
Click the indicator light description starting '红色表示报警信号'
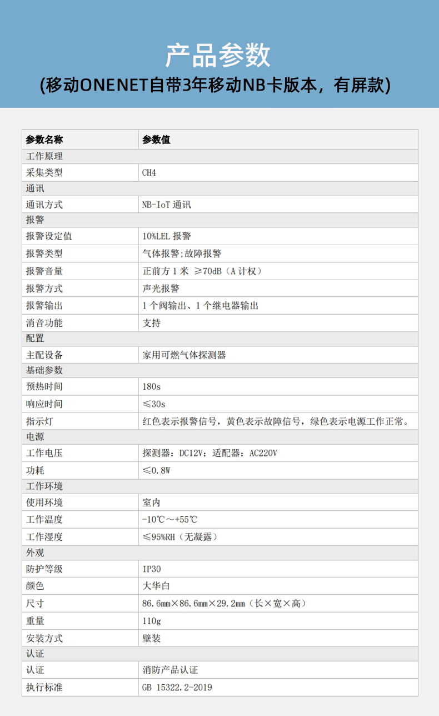pyautogui.click(x=276, y=421)
